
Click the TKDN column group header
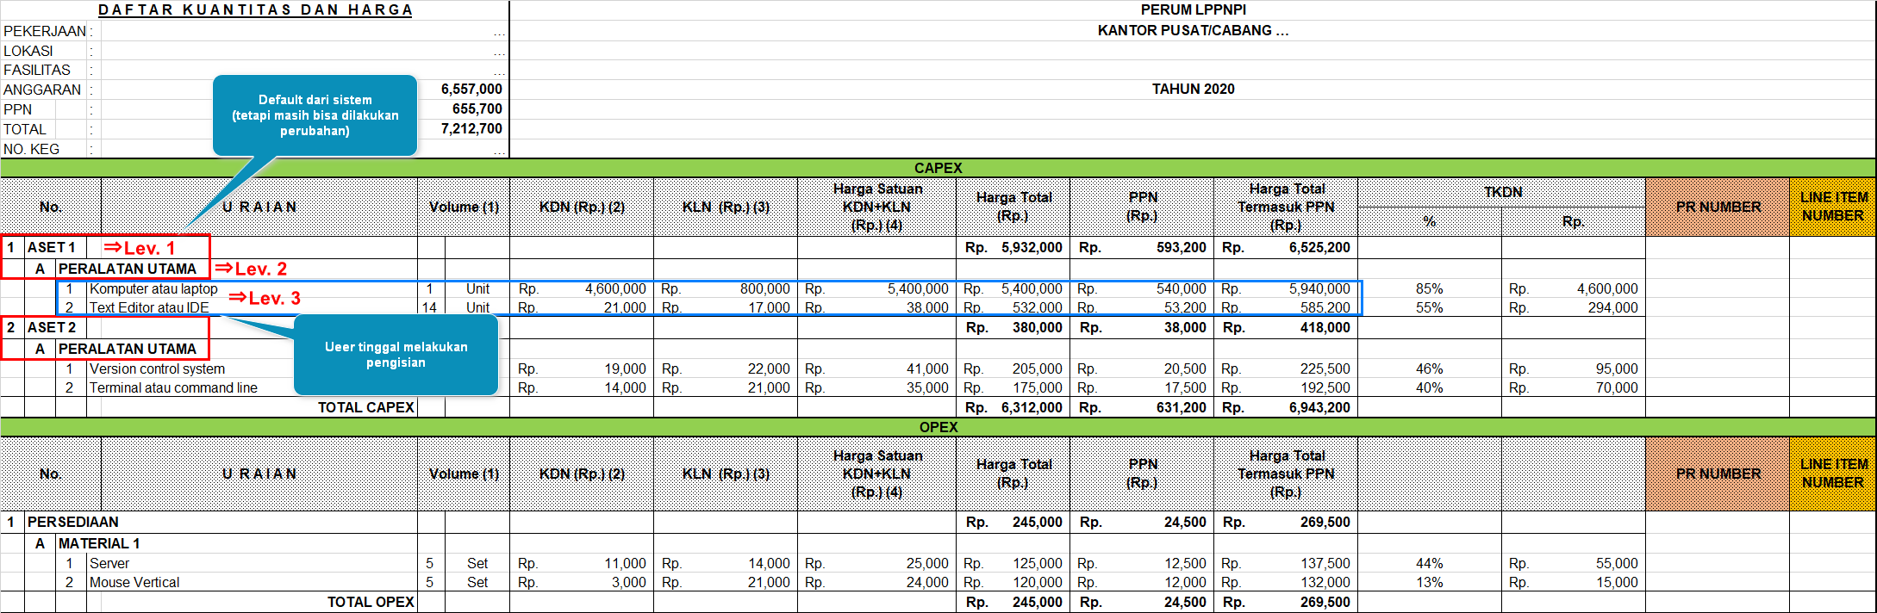[x=1502, y=192]
